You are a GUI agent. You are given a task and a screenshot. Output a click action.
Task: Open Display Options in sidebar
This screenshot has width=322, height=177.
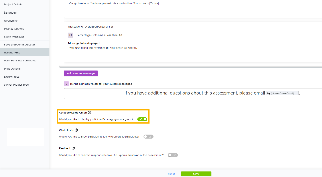pyautogui.click(x=14, y=29)
